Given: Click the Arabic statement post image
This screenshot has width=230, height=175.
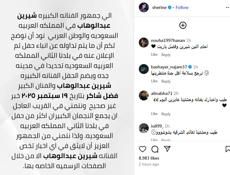Looking at the screenshot, I should click(67, 87).
